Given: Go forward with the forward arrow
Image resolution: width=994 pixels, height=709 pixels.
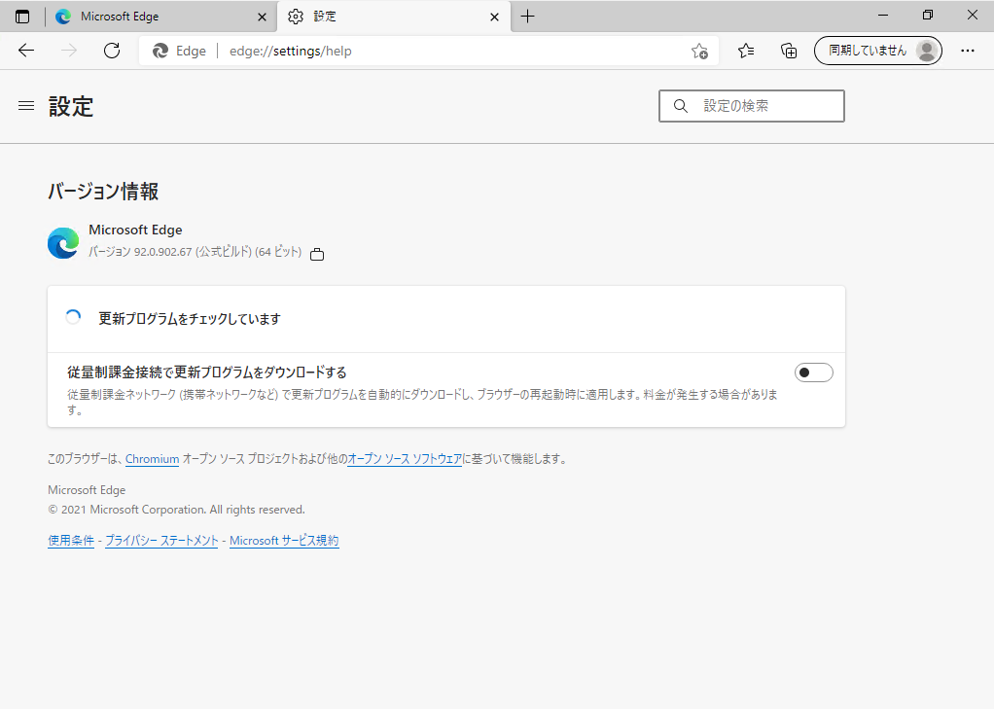Looking at the screenshot, I should 69,51.
